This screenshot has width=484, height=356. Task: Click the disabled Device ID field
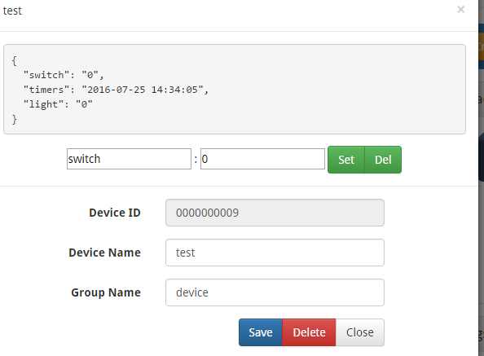275,213
